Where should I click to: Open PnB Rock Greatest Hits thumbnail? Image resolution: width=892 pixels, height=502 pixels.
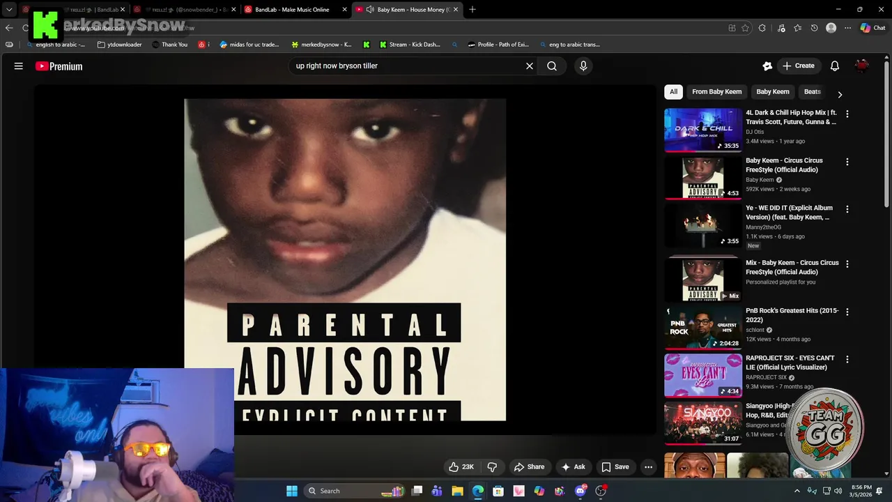click(702, 327)
